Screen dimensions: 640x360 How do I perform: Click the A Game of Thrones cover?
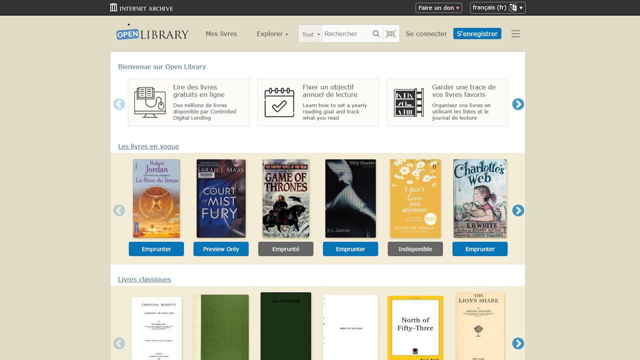(285, 198)
